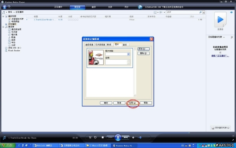Image resolution: width=236 pixels, height=148 pixels.
Task: Select 歌曲 in the library tree
Action: [x=13, y=37]
